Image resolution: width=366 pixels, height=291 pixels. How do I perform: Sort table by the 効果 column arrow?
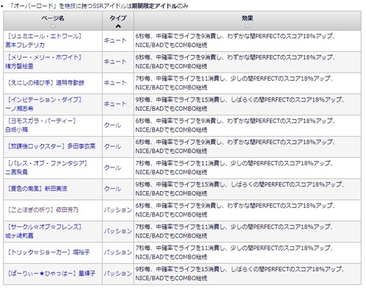coord(247,26)
